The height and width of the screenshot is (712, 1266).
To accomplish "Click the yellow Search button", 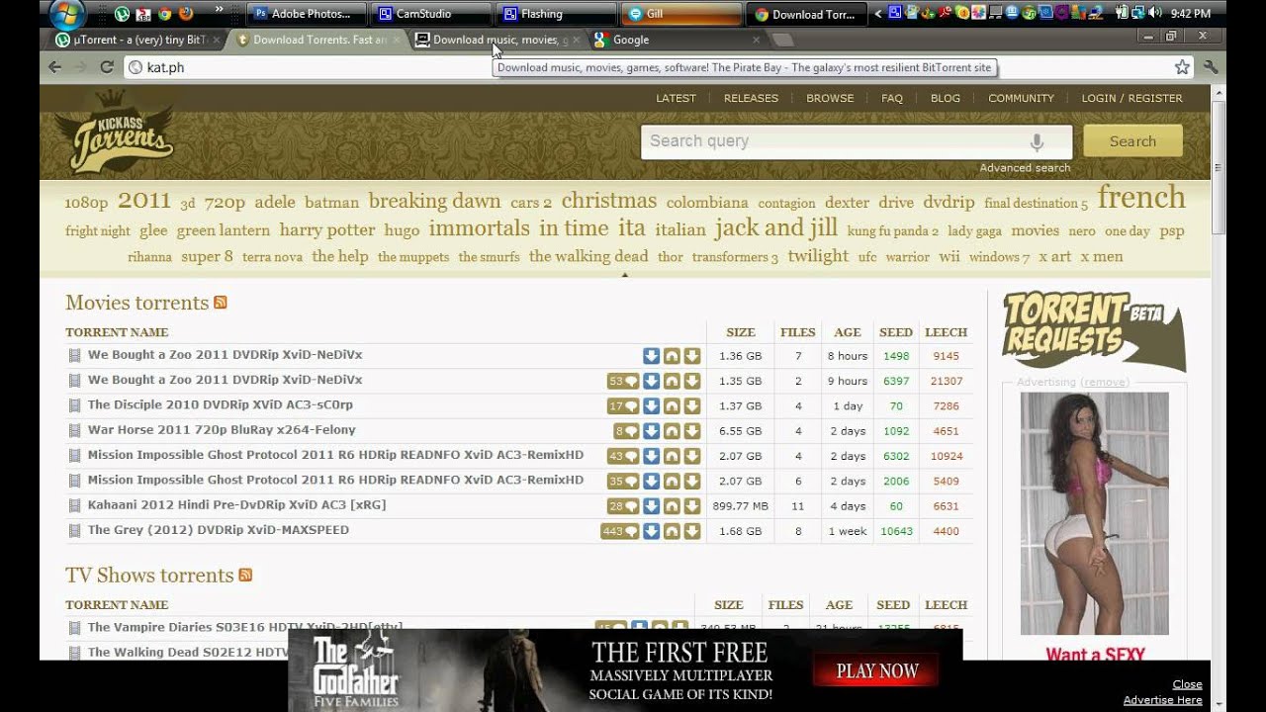I will pos(1132,141).
